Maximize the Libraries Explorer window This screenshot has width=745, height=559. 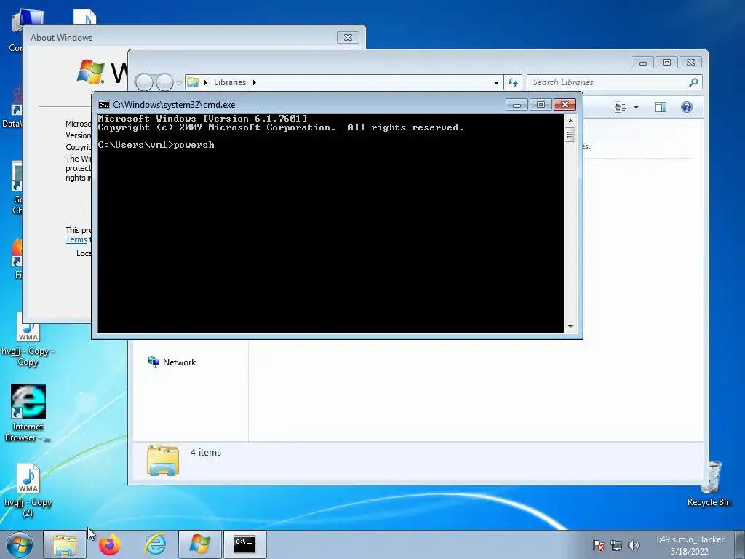pos(666,63)
